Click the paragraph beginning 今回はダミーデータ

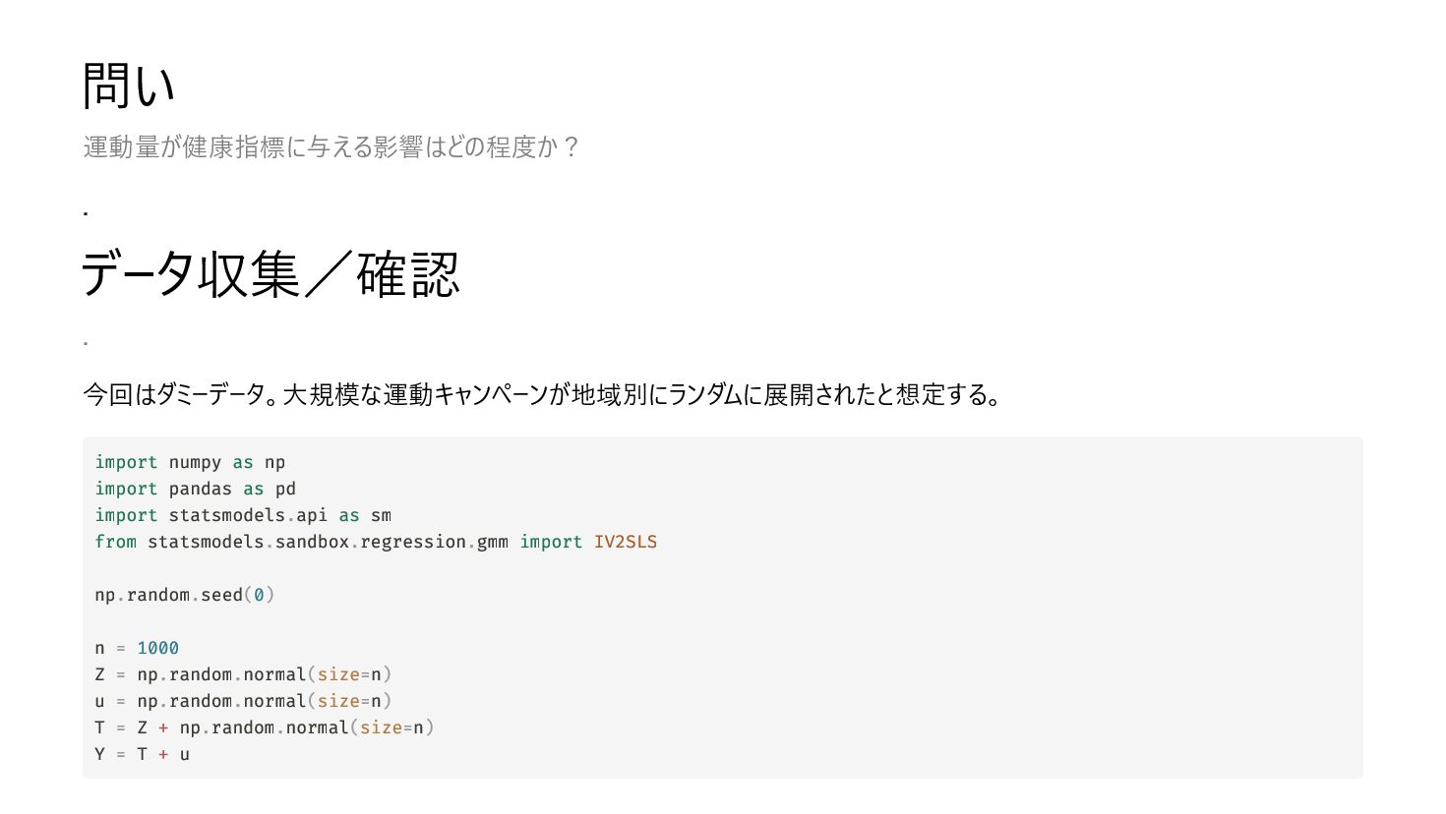pyautogui.click(x=542, y=395)
